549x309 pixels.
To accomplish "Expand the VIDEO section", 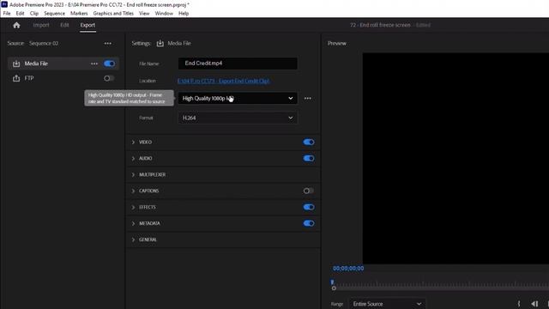I will point(133,142).
